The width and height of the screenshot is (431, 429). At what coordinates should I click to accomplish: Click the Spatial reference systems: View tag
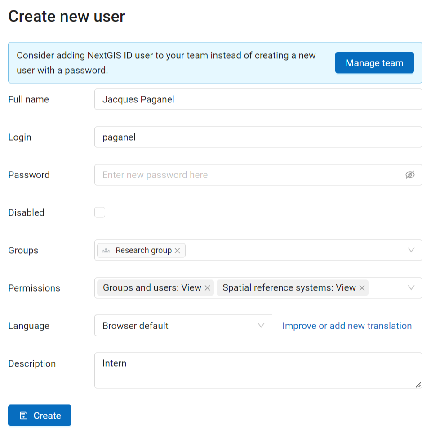coord(289,288)
